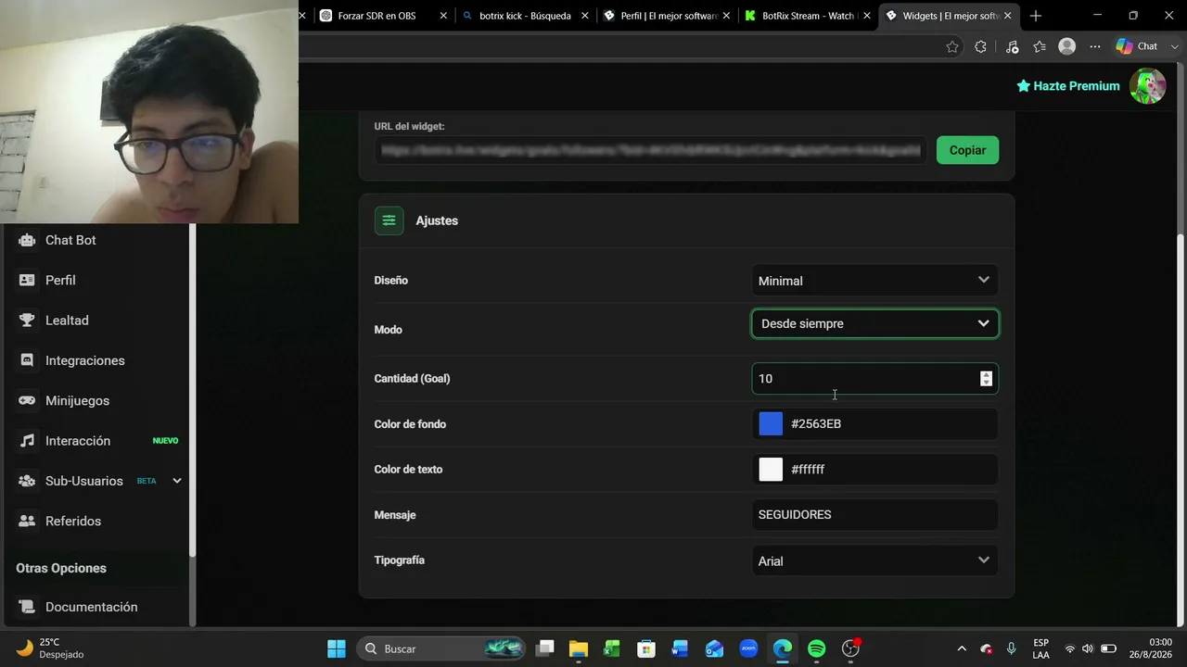Click the blue background color swatch
1187x667 pixels.
(x=771, y=423)
